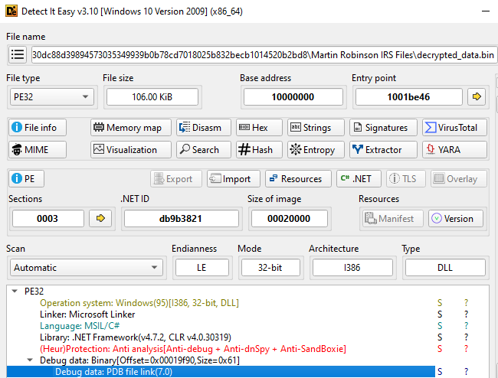Viewport: 498px width, 378px height.
Task: Click the arrow next to Entry point
Action: pos(477,97)
